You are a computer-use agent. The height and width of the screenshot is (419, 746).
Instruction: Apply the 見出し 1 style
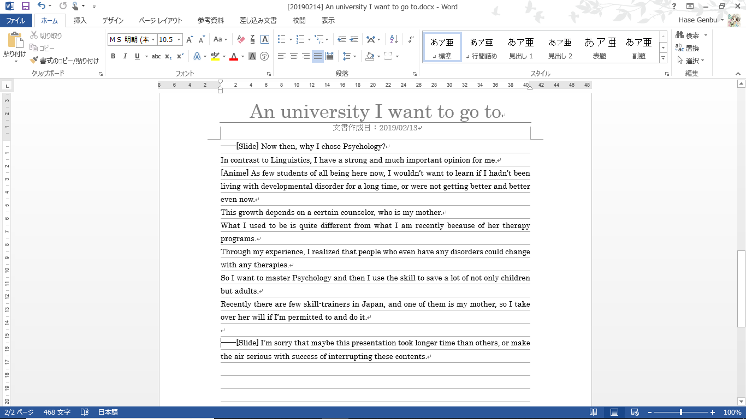[520, 47]
